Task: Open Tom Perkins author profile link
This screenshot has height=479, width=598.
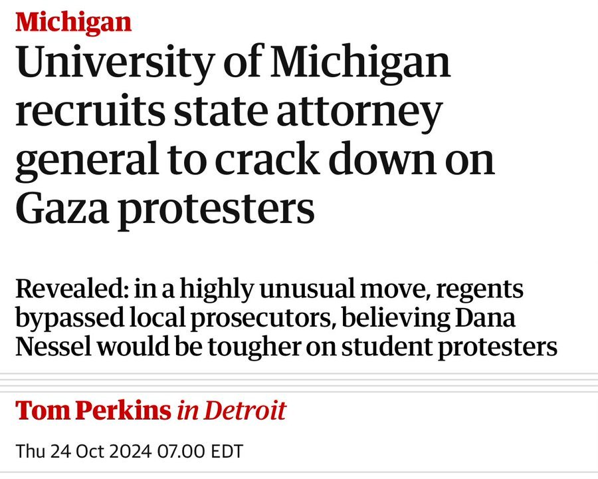Action: coord(94,410)
